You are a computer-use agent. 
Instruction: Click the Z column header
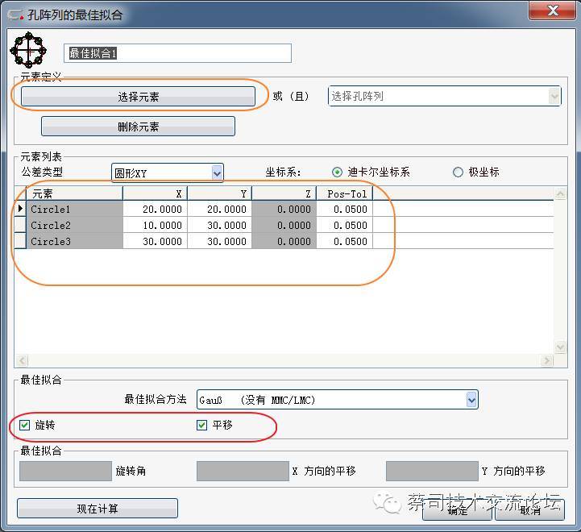click(x=284, y=193)
